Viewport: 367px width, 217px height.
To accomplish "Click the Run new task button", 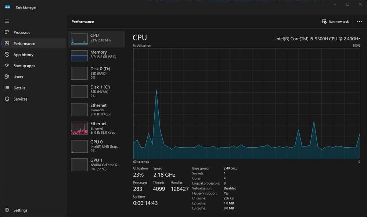I will [335, 22].
